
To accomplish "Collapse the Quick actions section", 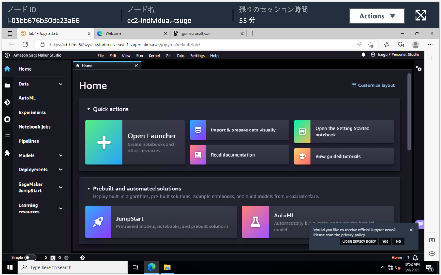I will pyautogui.click(x=89, y=109).
